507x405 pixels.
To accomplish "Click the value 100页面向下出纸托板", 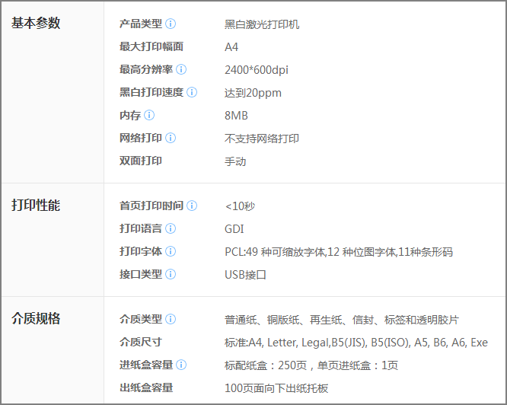I will pos(276,388).
